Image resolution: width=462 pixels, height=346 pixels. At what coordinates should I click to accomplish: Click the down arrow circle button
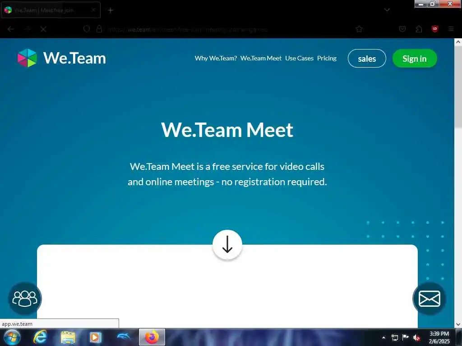click(x=227, y=245)
